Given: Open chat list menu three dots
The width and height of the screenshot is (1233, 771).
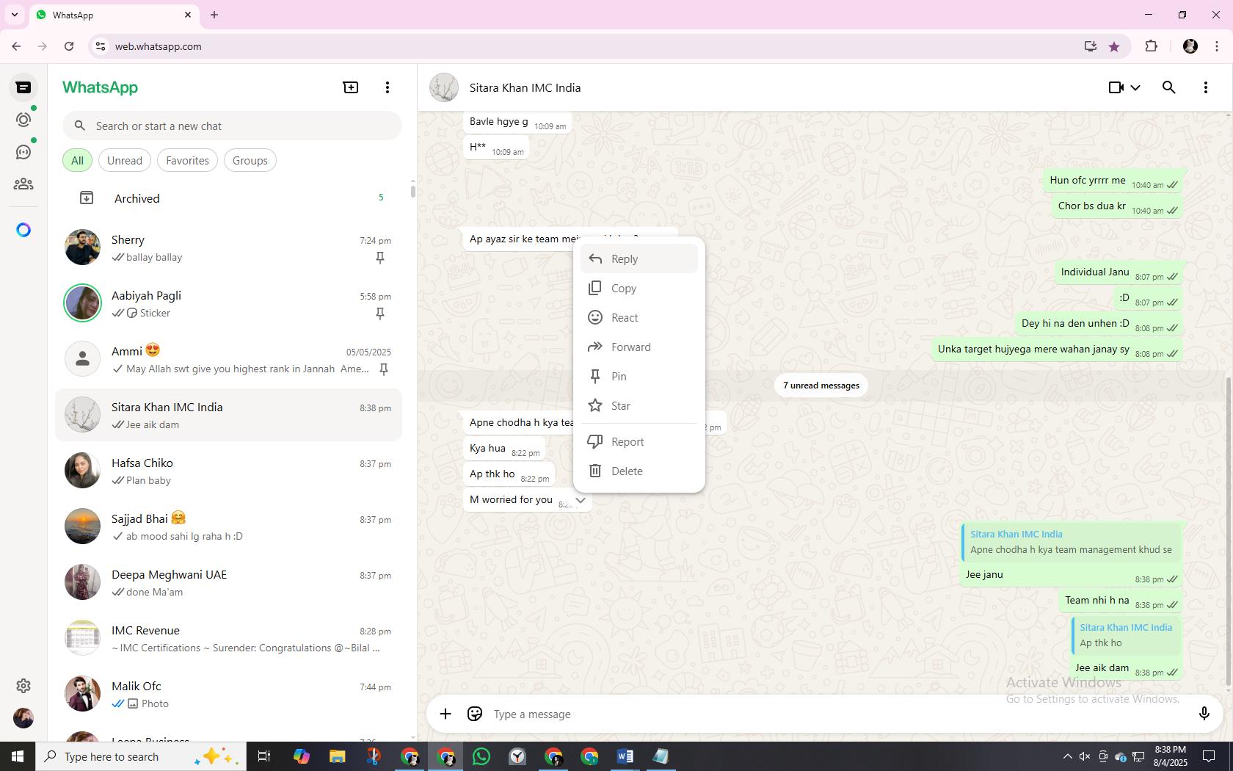Looking at the screenshot, I should pos(388,87).
